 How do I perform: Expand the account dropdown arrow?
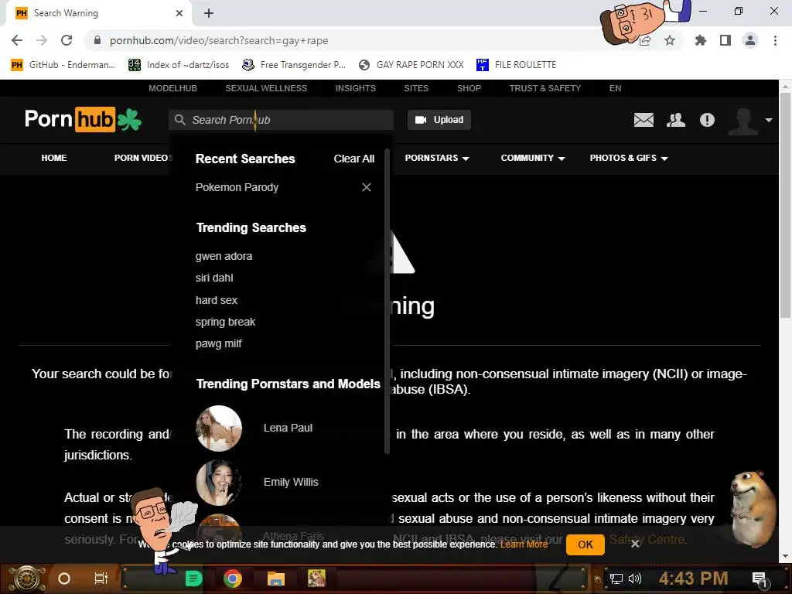tap(769, 120)
